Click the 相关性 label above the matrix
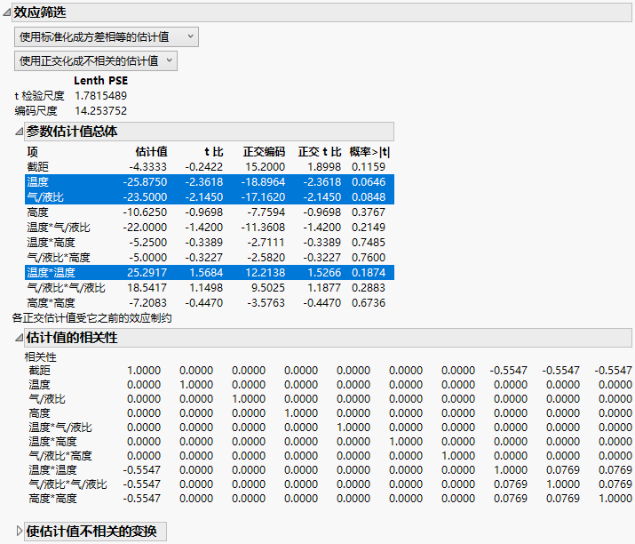 (41, 357)
